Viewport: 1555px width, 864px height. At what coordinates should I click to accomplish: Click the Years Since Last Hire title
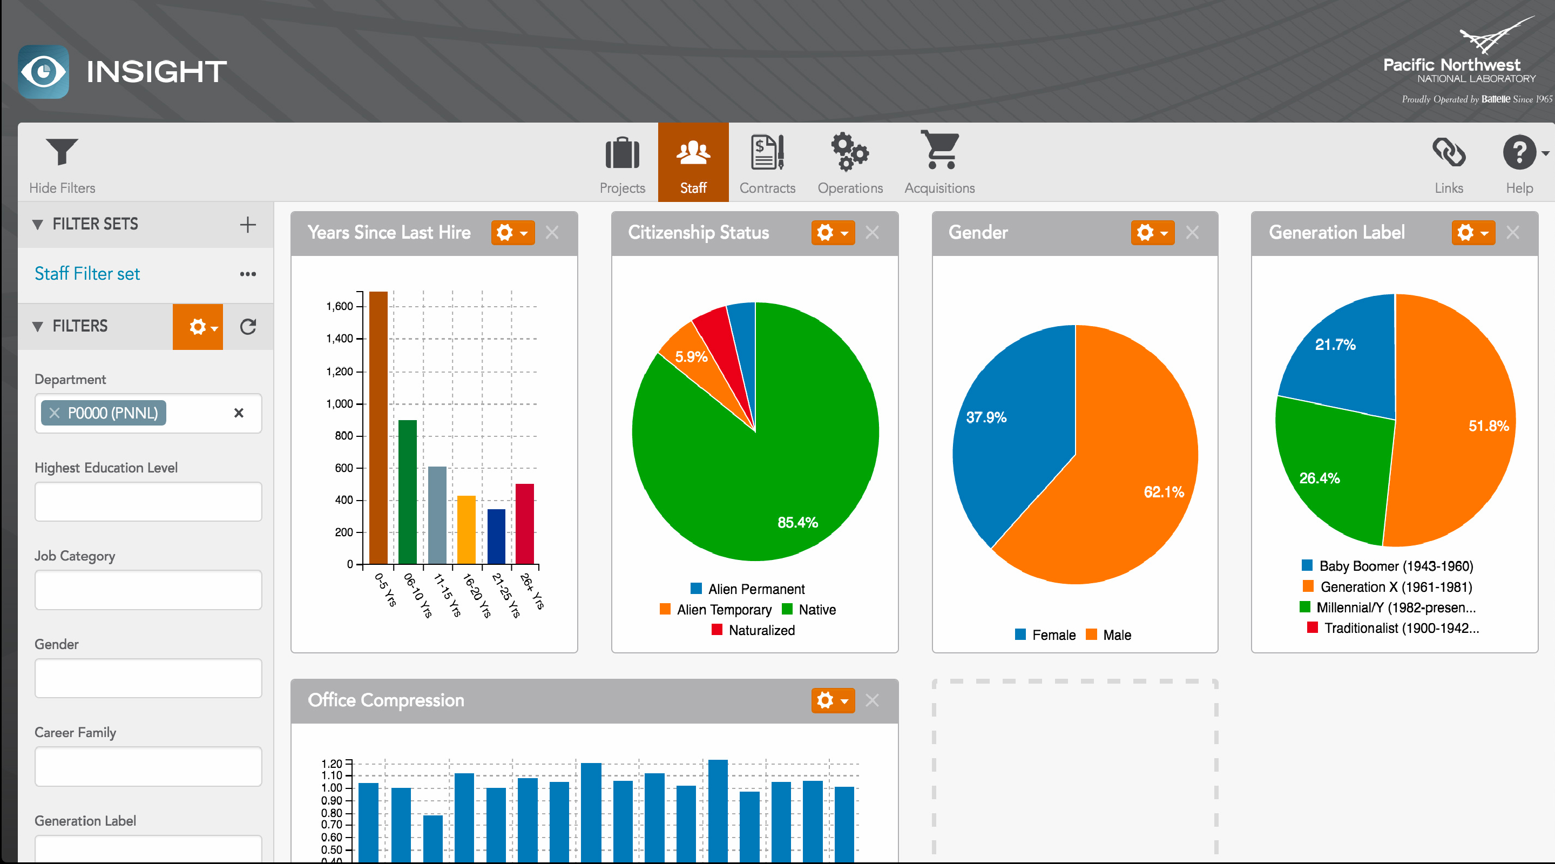(389, 232)
